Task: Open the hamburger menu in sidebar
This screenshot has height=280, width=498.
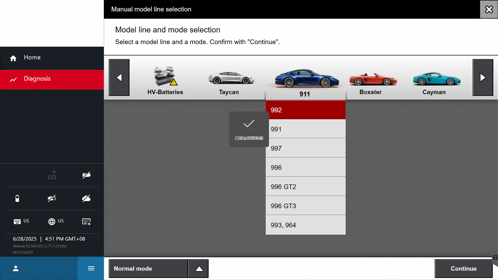Action: coord(91,268)
